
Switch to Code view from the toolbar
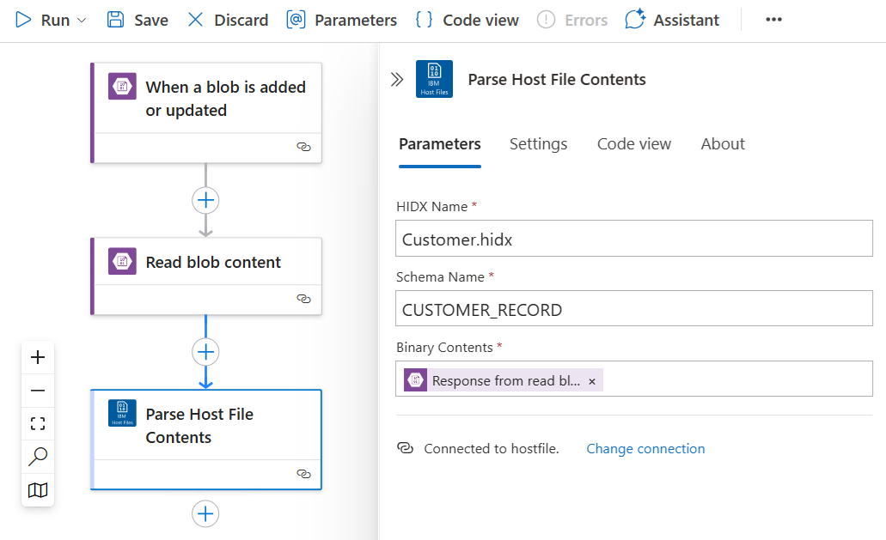pyautogui.click(x=467, y=20)
